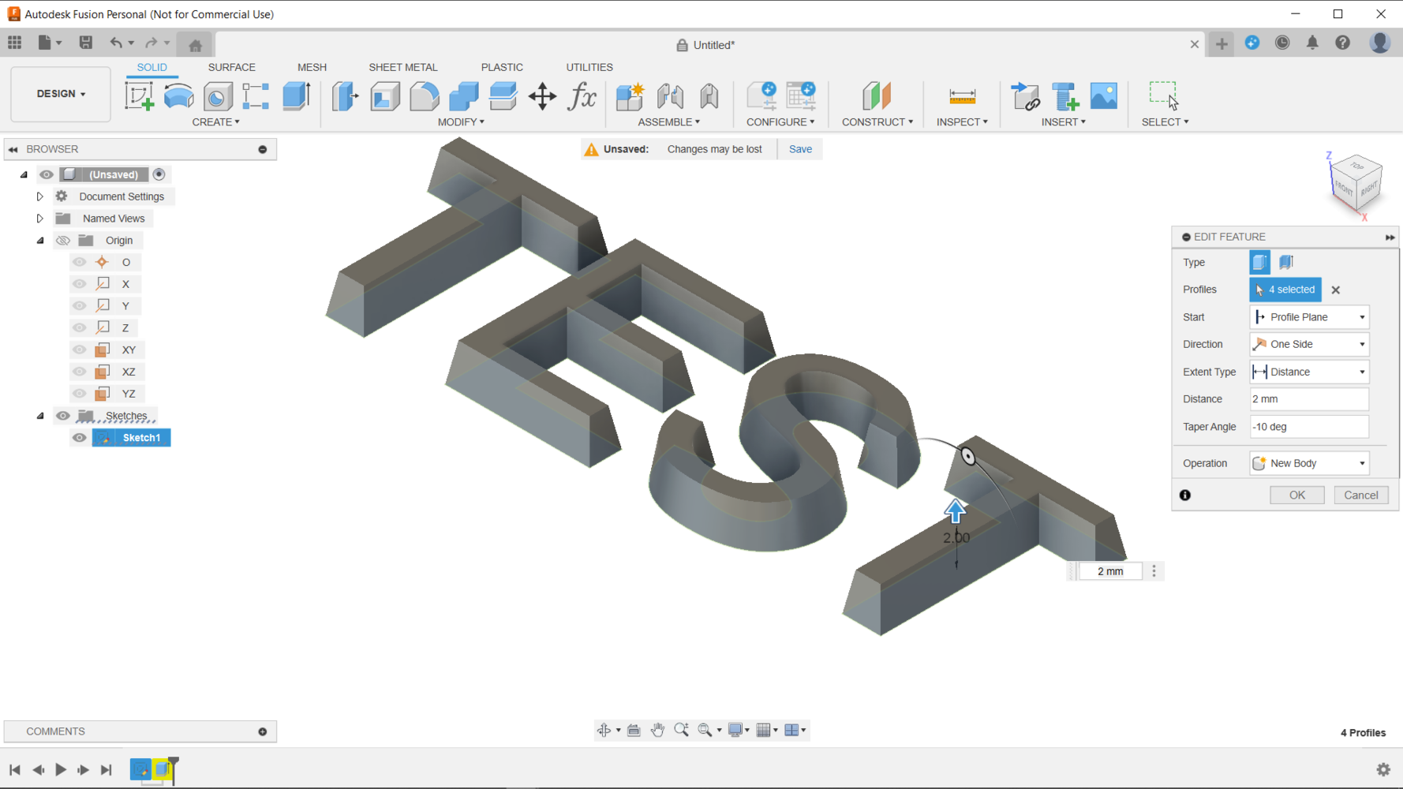Click the Look At navigation icon

[x=634, y=730]
